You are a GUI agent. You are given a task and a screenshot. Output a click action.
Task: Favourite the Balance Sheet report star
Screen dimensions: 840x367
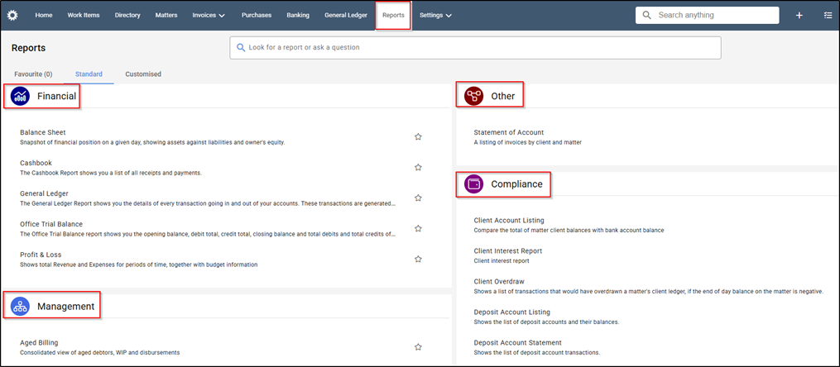418,137
